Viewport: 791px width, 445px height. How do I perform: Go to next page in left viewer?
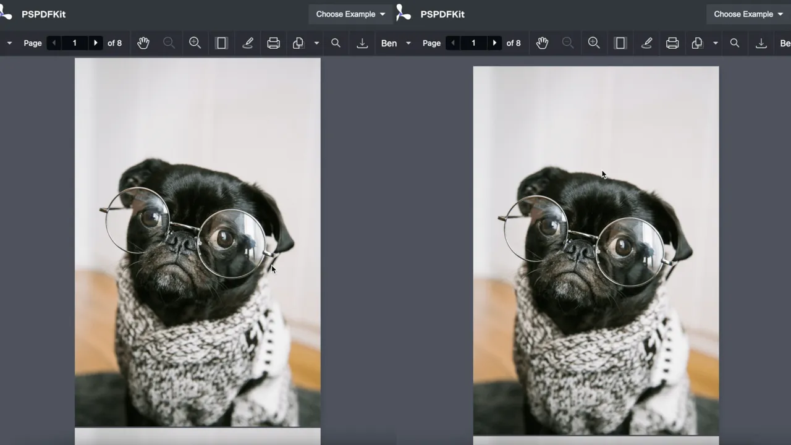point(95,43)
